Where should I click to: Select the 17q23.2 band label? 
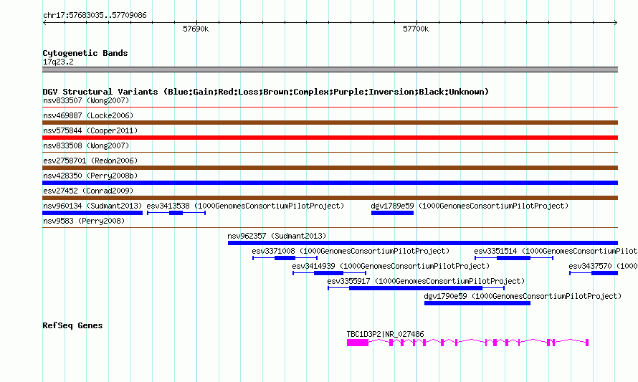pyautogui.click(x=58, y=62)
